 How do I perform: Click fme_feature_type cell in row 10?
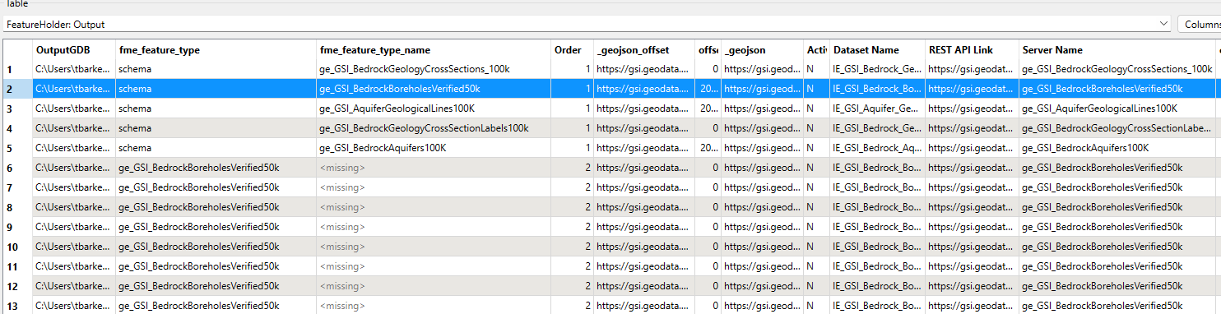216,247
